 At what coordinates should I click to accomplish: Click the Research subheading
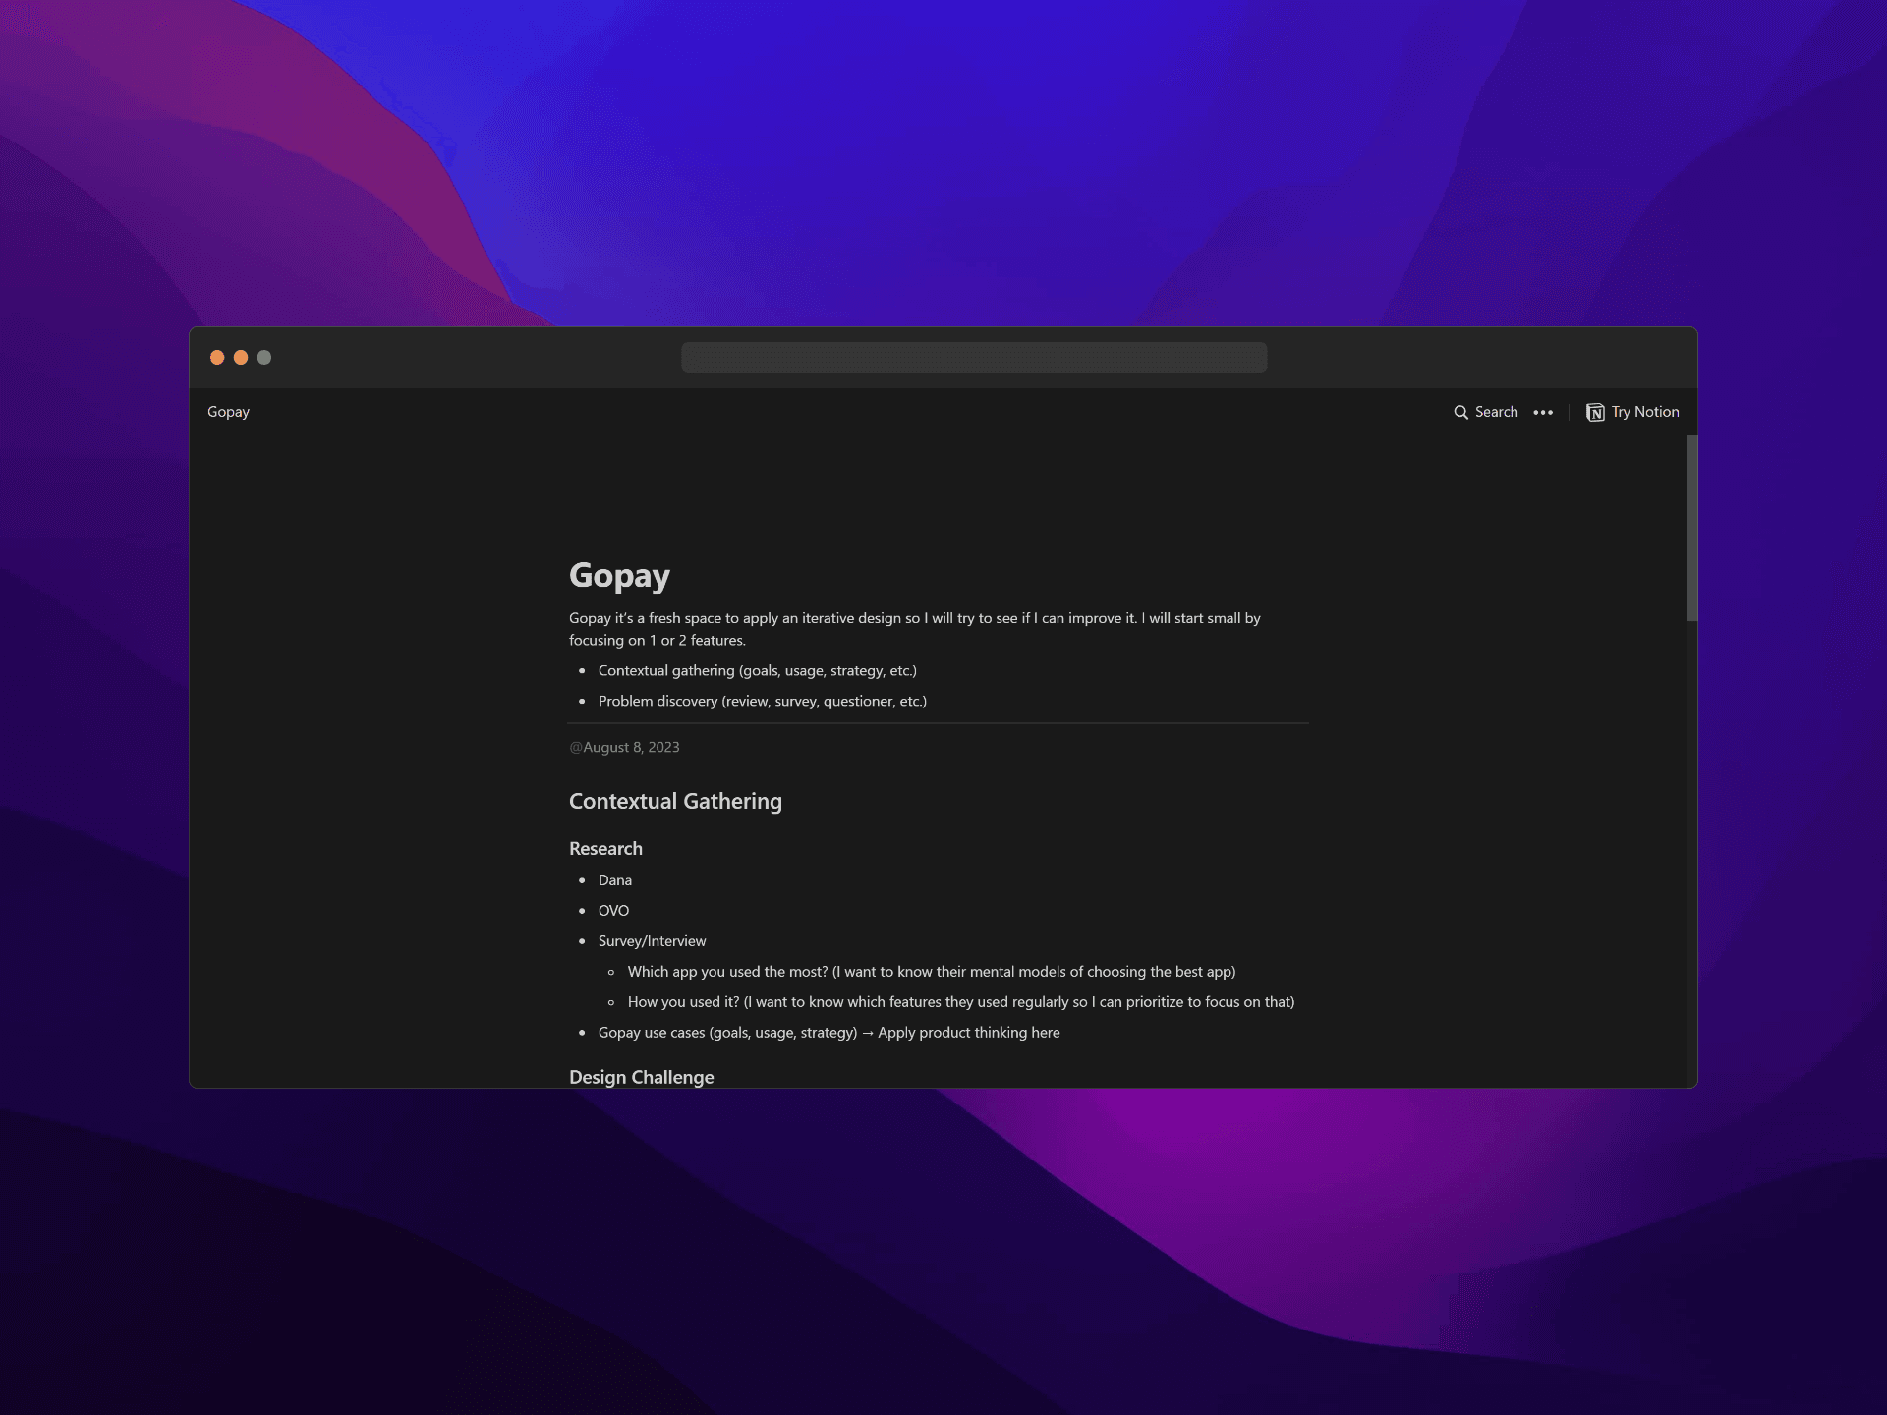(x=605, y=848)
